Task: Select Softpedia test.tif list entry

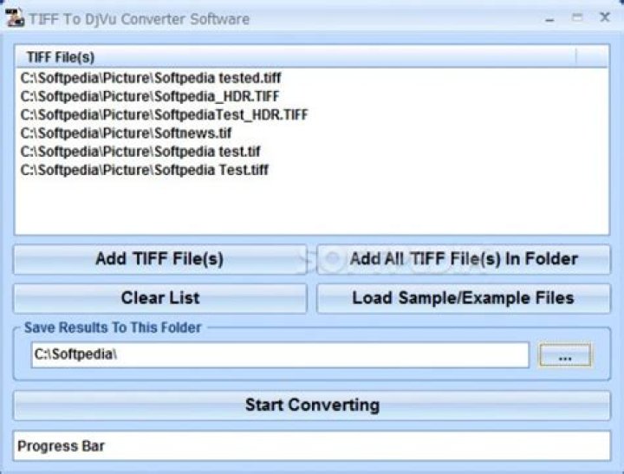Action: coord(140,152)
